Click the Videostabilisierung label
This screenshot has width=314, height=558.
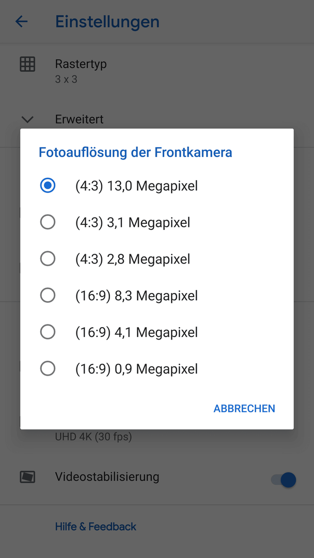click(107, 476)
